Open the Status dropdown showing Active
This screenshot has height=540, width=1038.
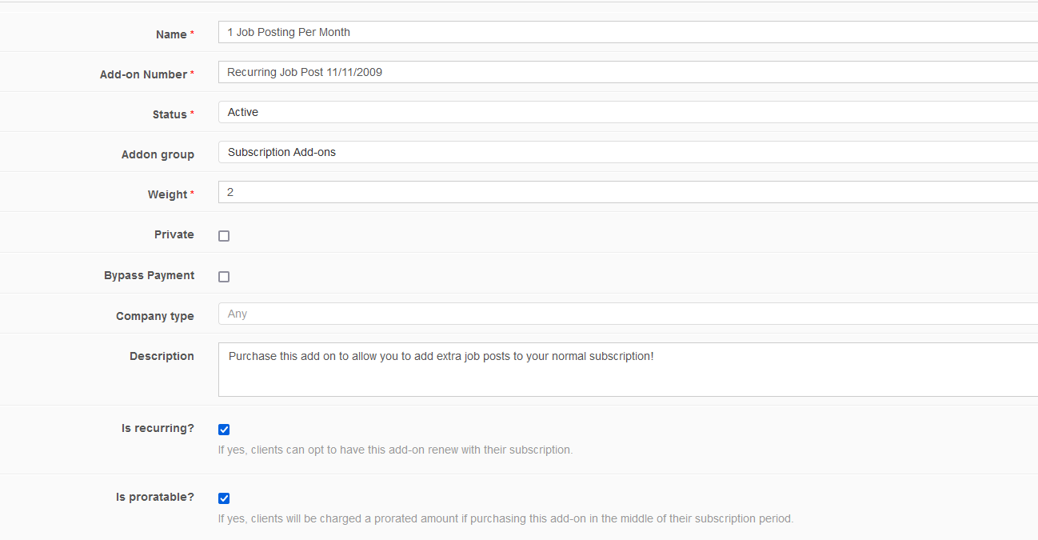[x=628, y=112]
